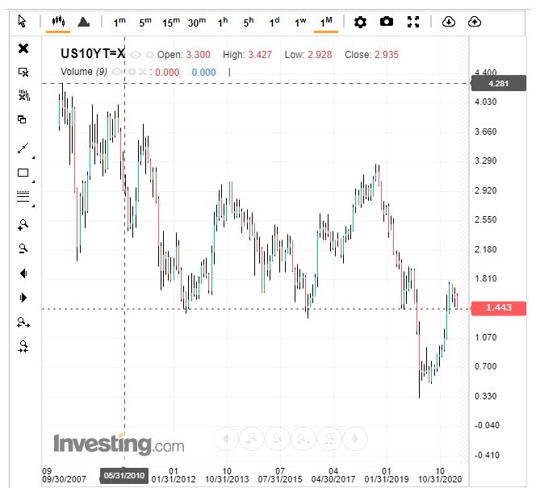Toggle visibility eye of US10YT=X series
Viewport: 540px width, 488px height.
136,55
